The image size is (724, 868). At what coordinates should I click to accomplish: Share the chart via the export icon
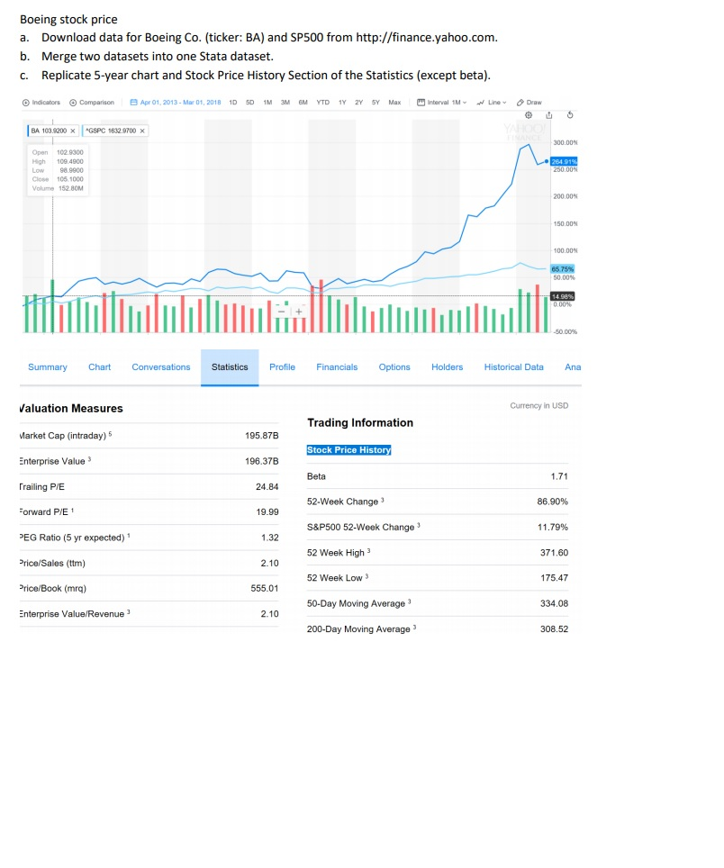(x=549, y=115)
